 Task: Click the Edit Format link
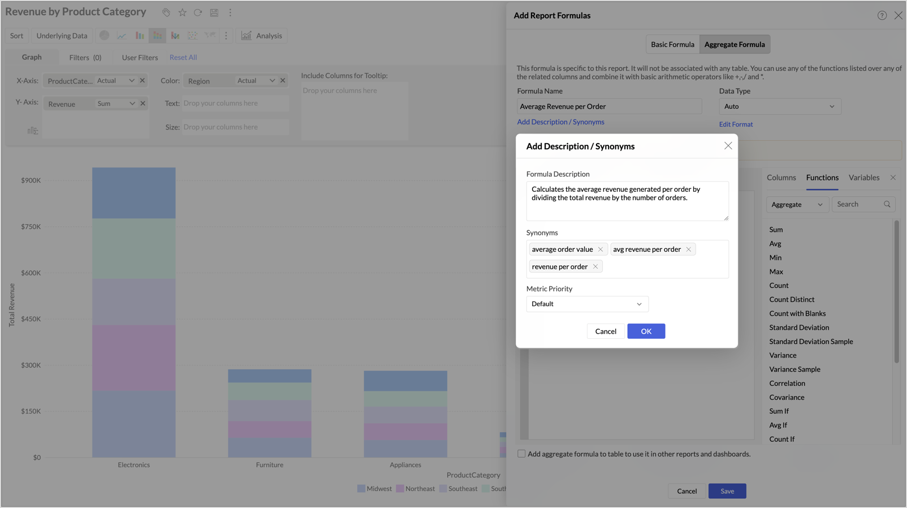[736, 124]
